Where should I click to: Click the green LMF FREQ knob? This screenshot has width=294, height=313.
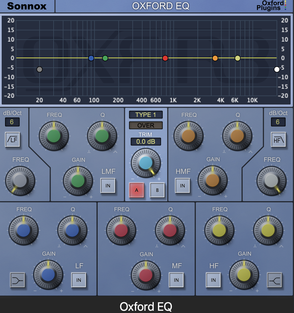click(54, 136)
